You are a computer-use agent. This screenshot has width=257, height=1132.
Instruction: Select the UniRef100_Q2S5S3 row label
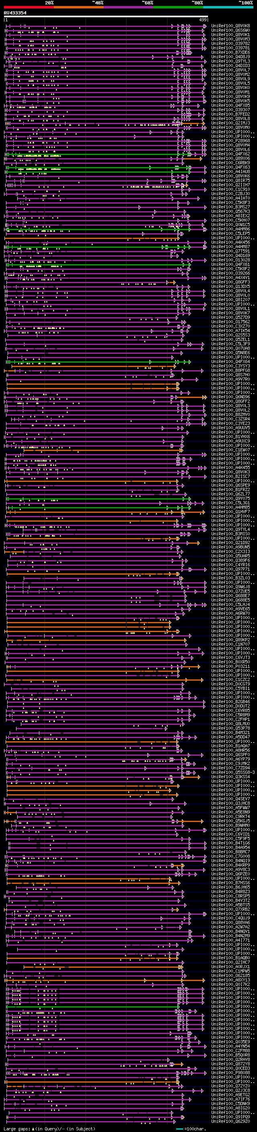[230, 335]
